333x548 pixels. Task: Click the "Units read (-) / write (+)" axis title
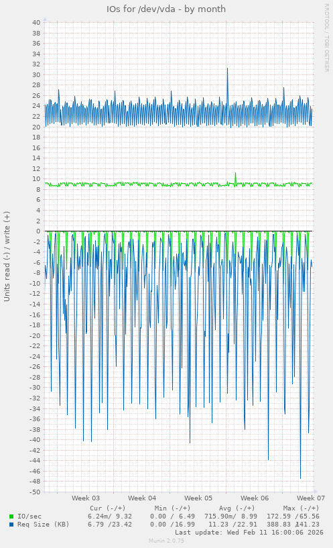[x=7, y=256]
